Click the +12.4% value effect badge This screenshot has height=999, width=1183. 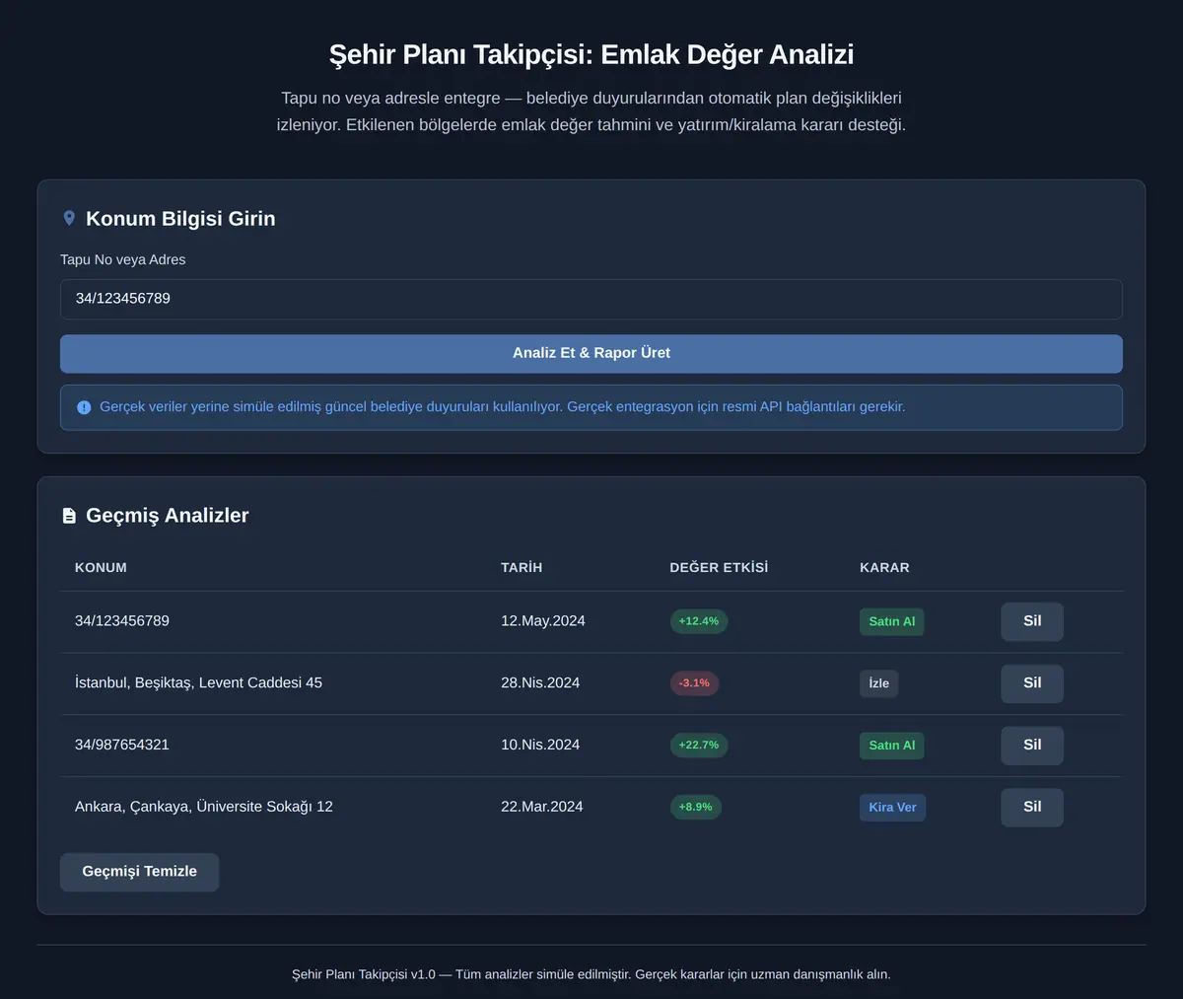click(x=698, y=621)
